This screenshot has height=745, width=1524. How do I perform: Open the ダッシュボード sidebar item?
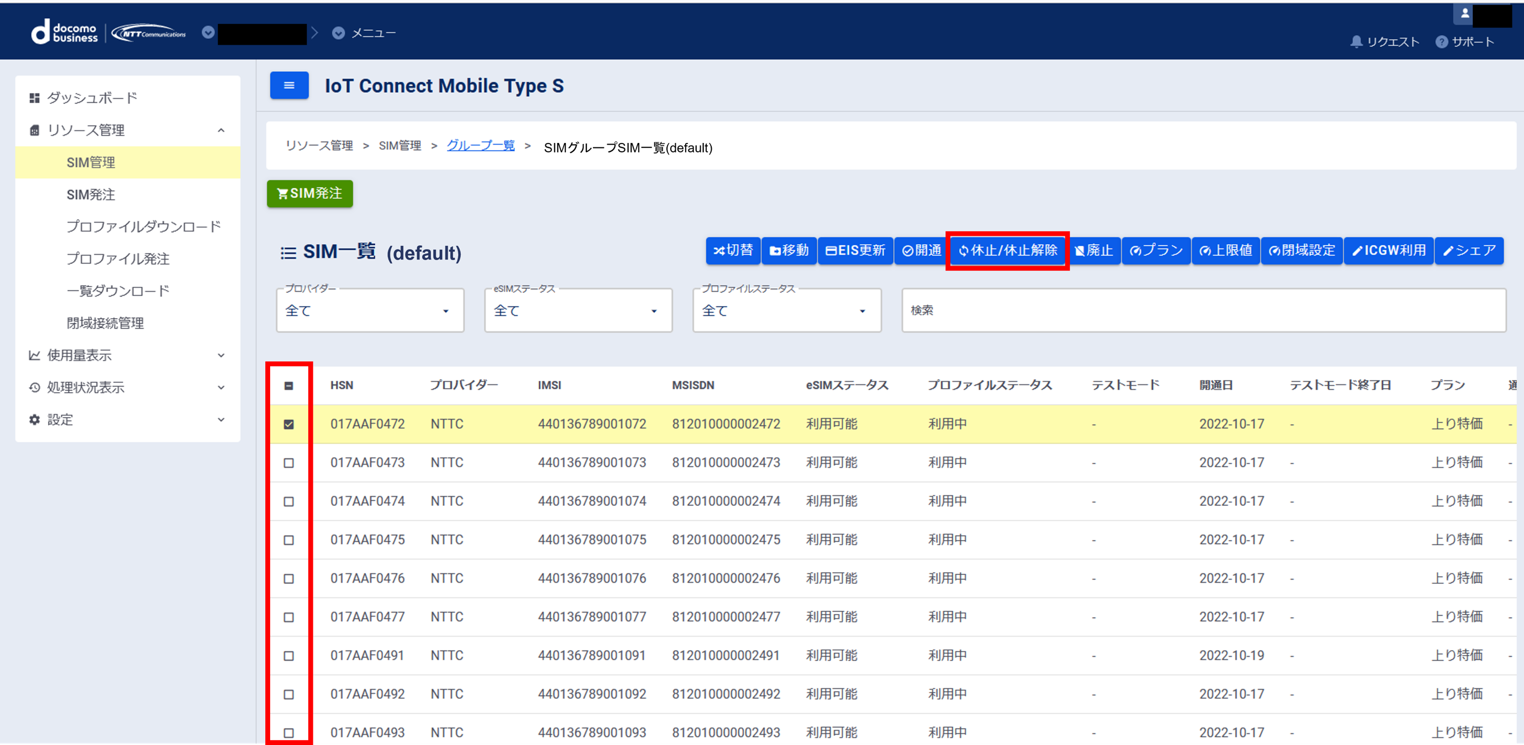(x=92, y=98)
